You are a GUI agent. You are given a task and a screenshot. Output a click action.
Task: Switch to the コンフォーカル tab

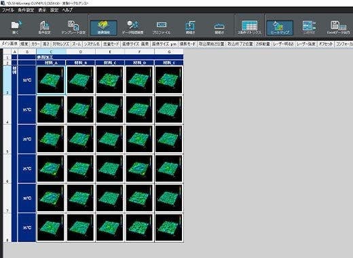coord(343,44)
